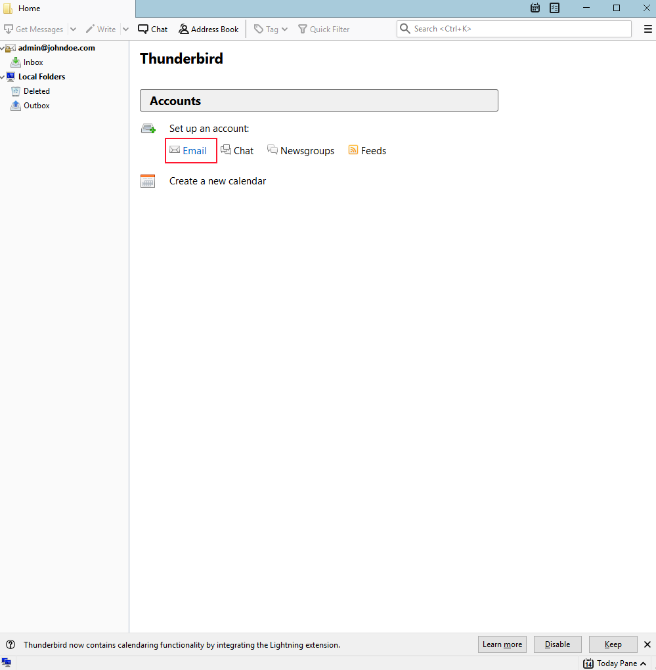Screen dimensions: 656x670
Task: Set up a Feeds account
Action: tap(374, 151)
